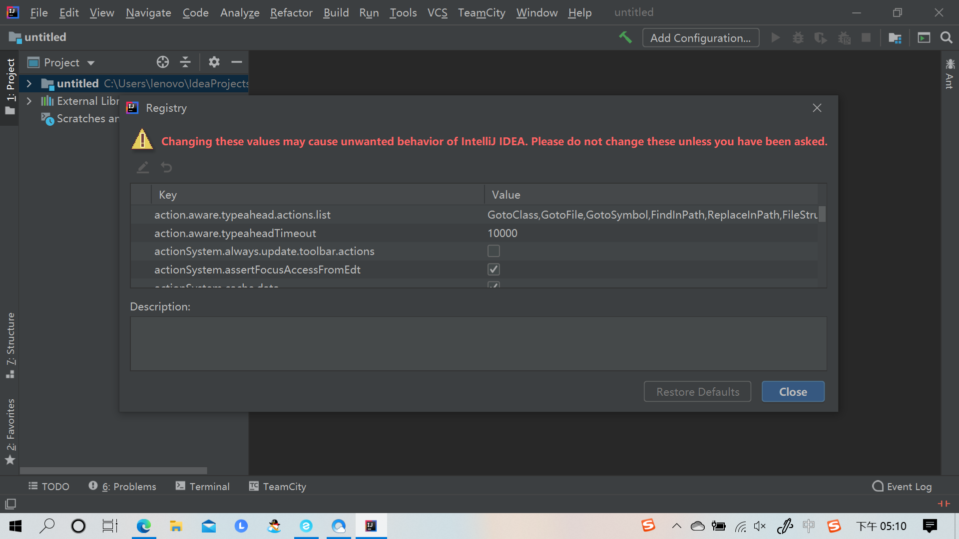This screenshot has height=539, width=959.
Task: Open the Refactor menu
Action: [291, 12]
